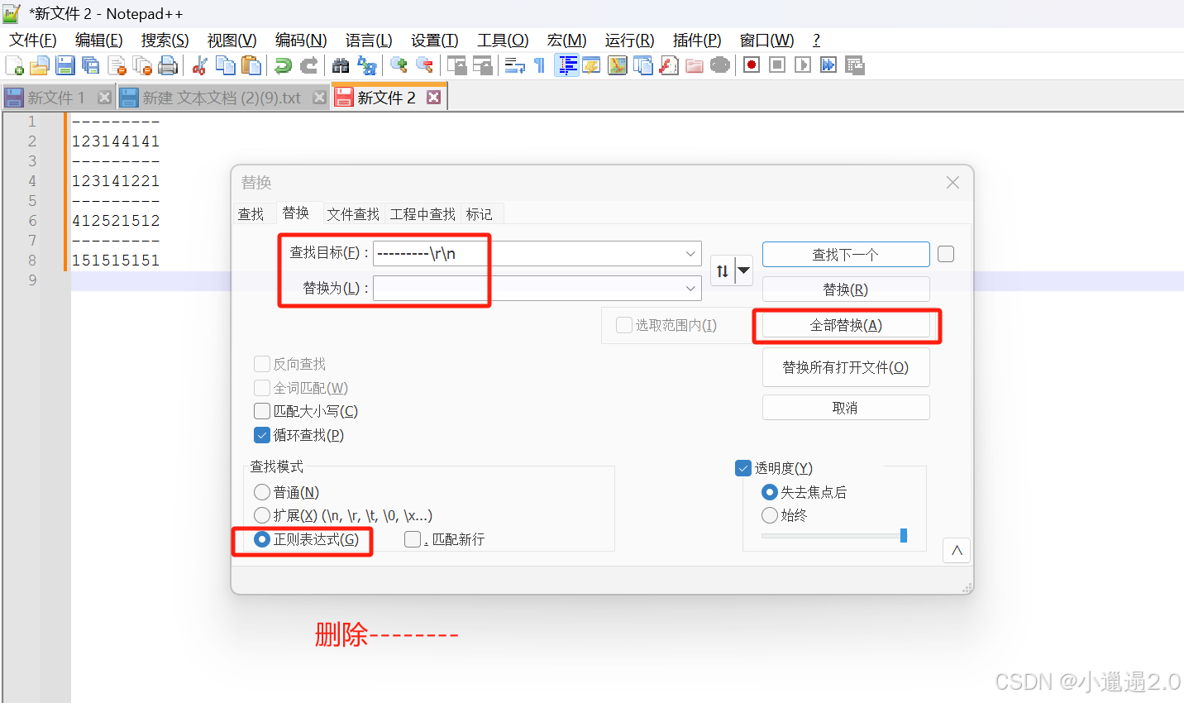
Task: Switch to the 文件查找 tab
Action: [x=353, y=214]
